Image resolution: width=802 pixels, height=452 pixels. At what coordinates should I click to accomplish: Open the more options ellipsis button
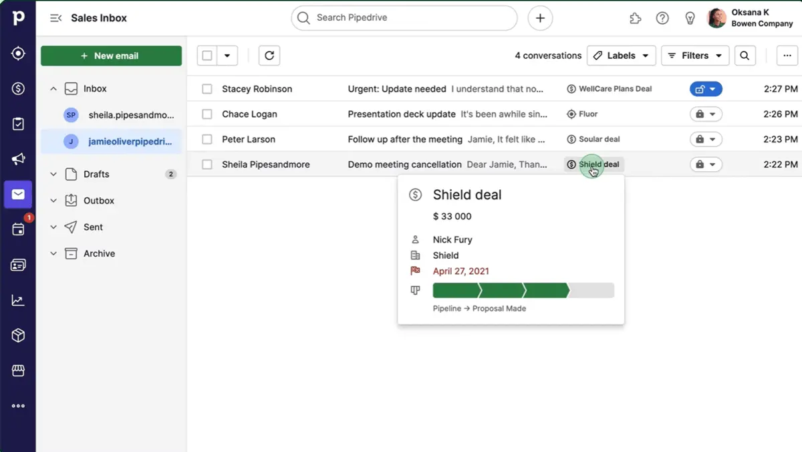pos(787,55)
